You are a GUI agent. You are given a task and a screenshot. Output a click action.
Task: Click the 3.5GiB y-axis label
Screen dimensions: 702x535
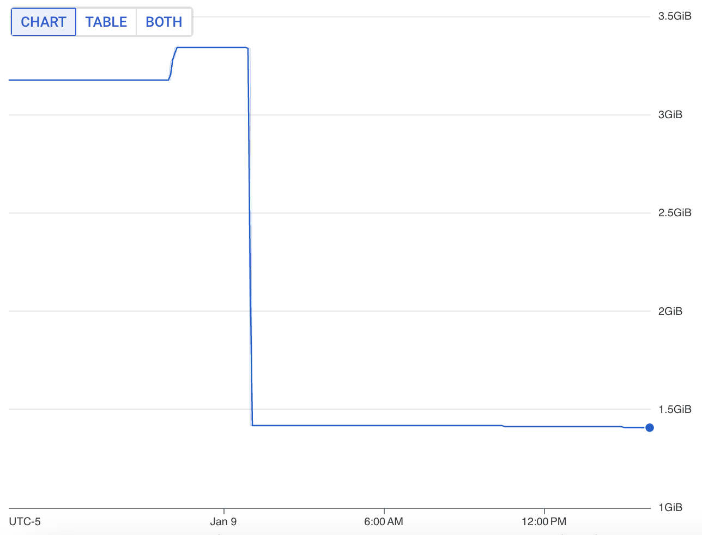pos(674,16)
